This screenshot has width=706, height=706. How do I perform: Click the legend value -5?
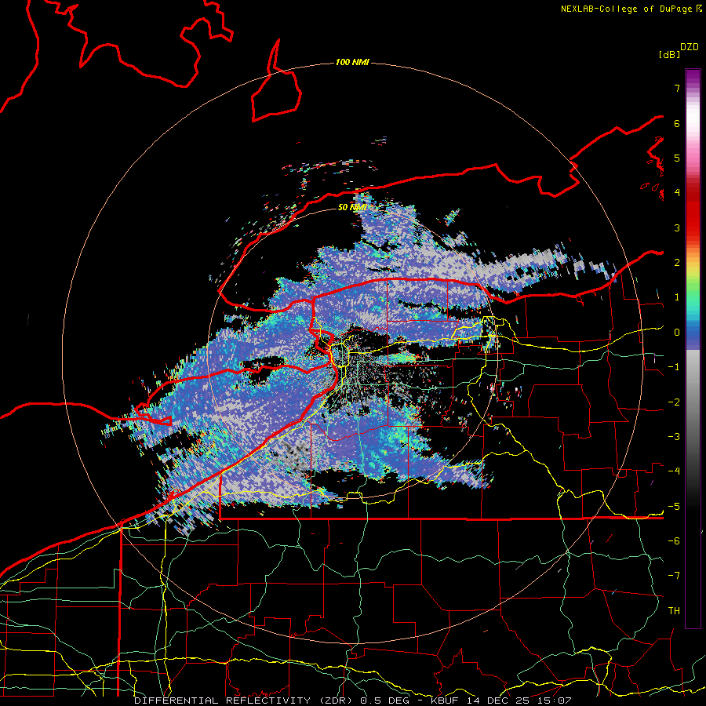(674, 506)
